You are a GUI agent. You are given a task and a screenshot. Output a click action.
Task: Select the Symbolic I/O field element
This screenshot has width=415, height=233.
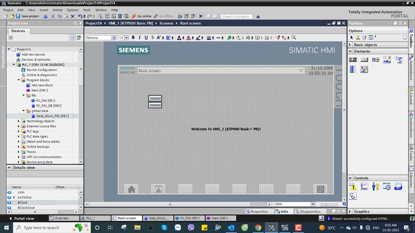click(x=375, y=60)
